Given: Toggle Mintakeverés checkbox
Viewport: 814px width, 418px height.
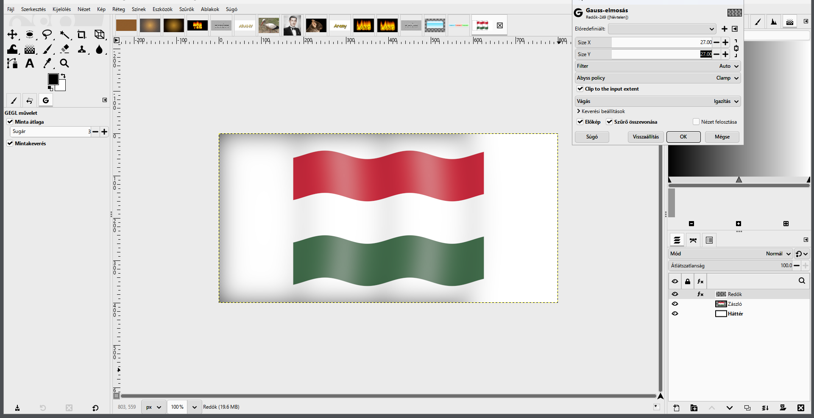Looking at the screenshot, I should tap(10, 144).
